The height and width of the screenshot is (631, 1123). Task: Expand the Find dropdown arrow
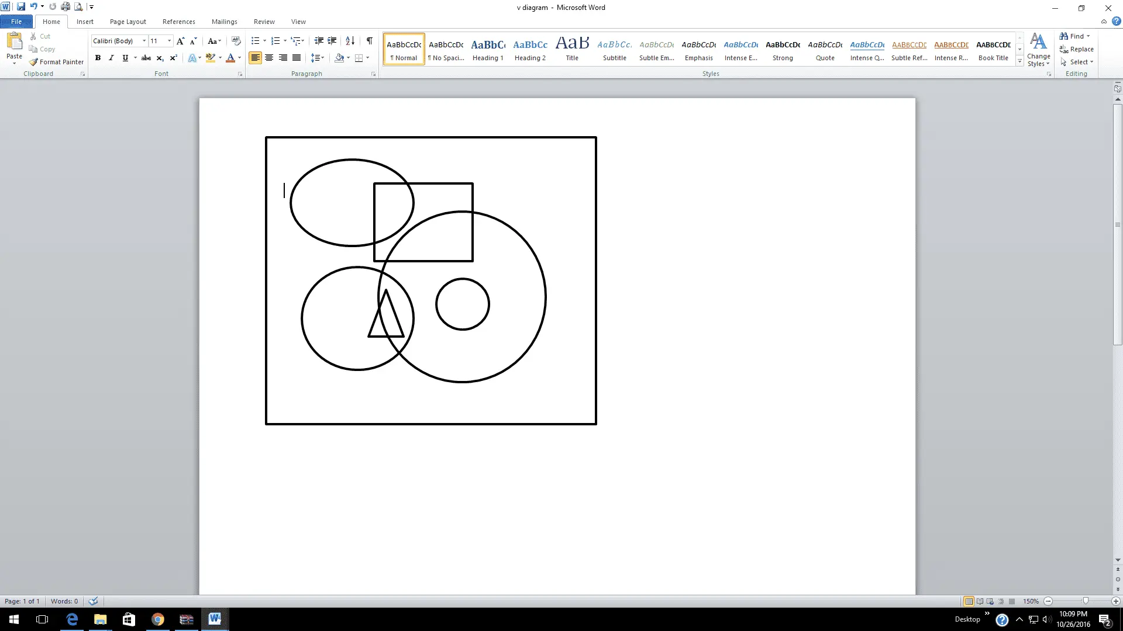tap(1088, 36)
